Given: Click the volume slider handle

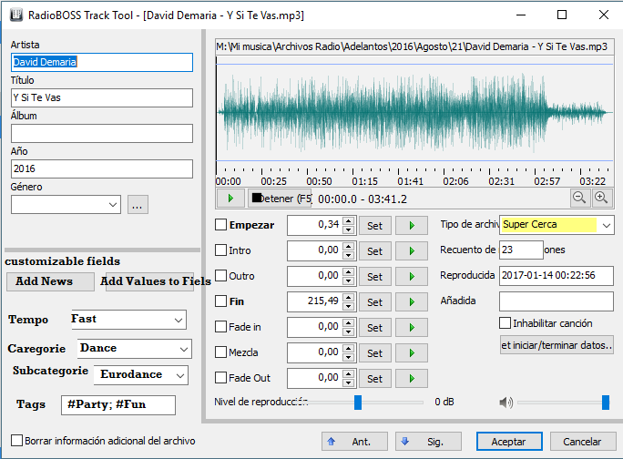Looking at the screenshot, I should point(606,403).
